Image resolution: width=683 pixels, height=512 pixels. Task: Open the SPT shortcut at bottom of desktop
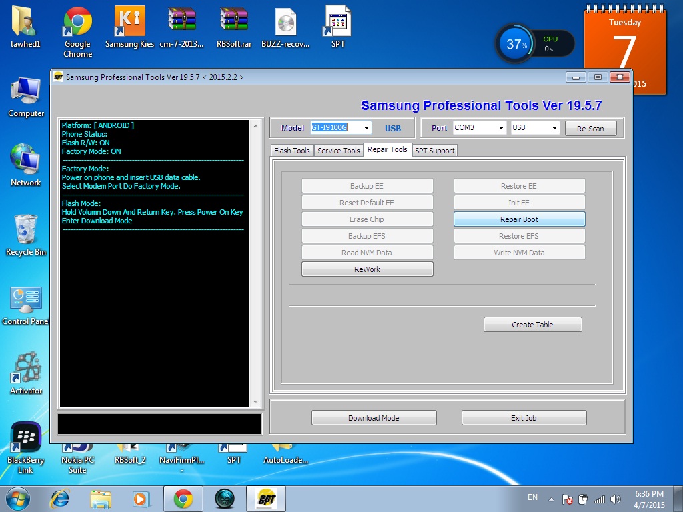(234, 455)
